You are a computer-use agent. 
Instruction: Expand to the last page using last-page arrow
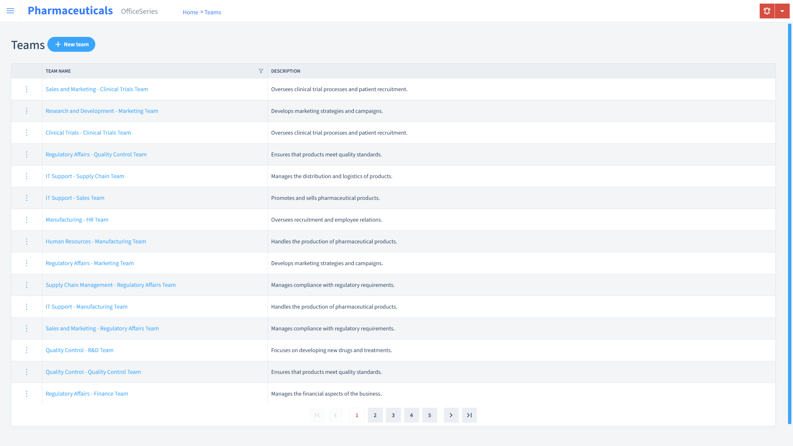click(469, 415)
